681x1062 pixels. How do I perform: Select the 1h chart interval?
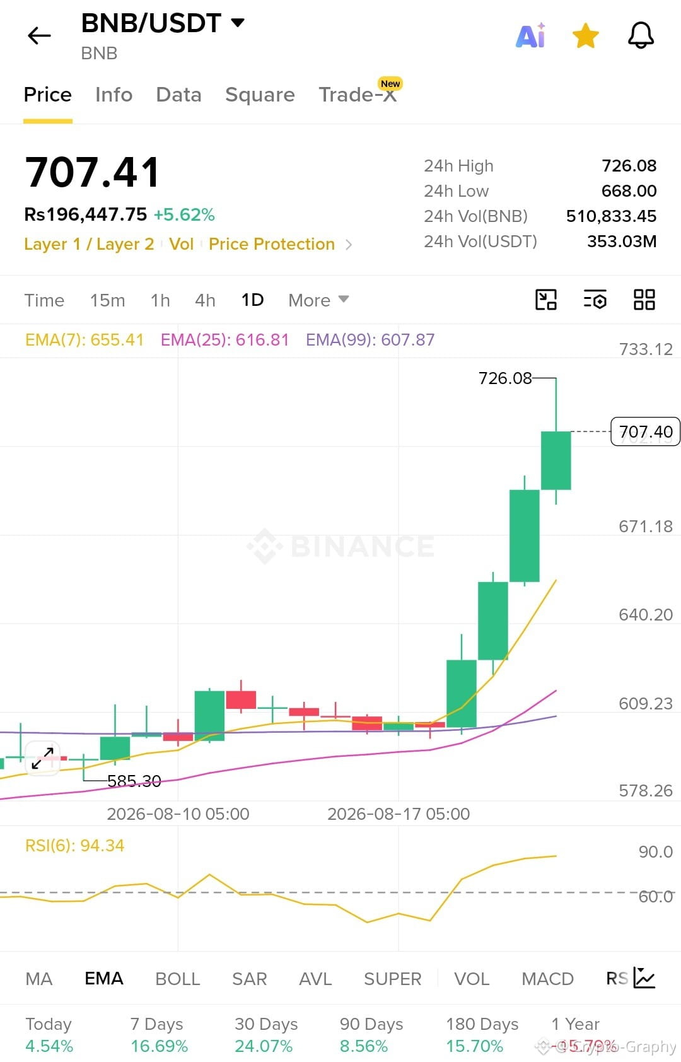point(160,300)
